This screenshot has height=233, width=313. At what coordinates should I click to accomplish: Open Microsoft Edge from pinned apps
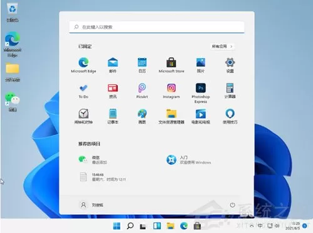tap(83, 65)
